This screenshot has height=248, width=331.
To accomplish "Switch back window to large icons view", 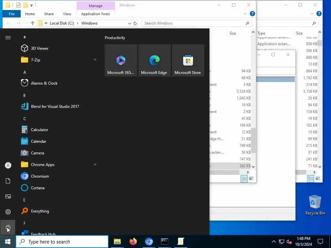I will click(x=318, y=179).
